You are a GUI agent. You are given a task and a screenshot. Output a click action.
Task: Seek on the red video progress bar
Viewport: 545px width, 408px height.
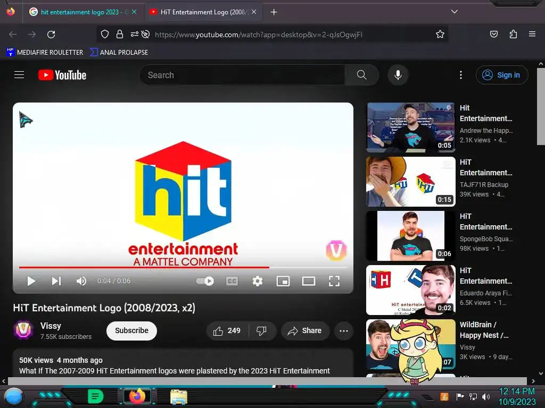tap(183, 268)
